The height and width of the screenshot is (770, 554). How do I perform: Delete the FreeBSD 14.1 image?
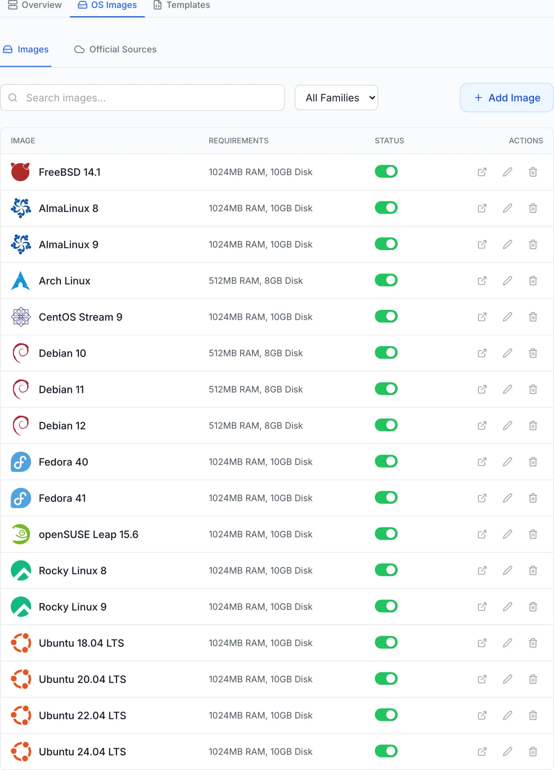533,172
